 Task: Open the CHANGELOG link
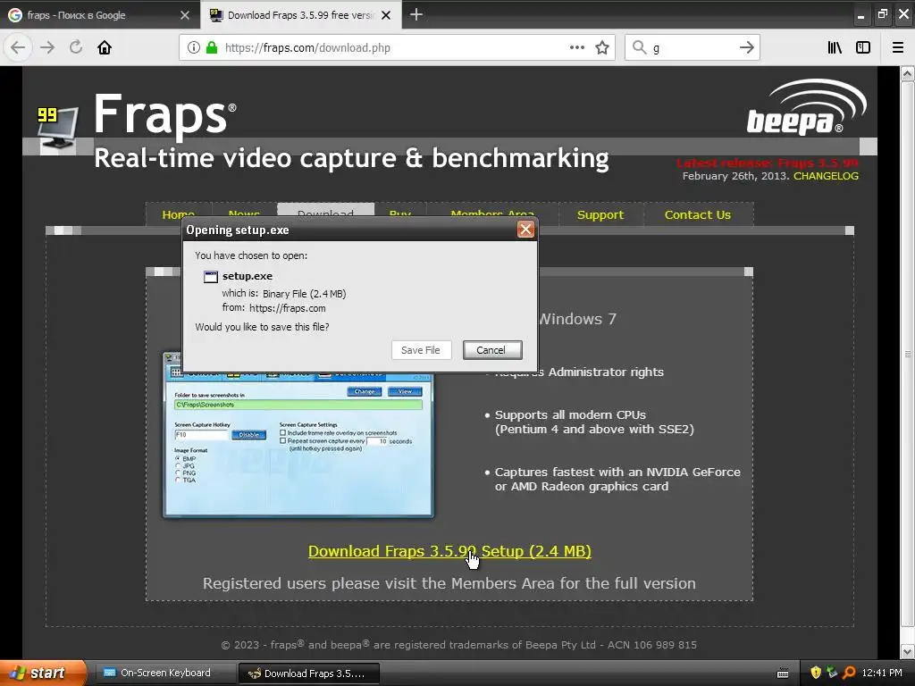tap(826, 176)
